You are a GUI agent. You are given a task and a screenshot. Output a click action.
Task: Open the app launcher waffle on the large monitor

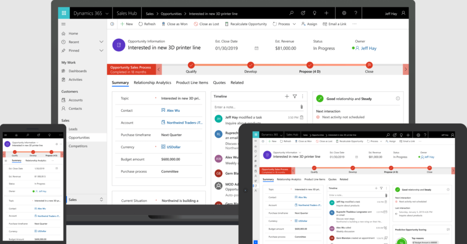(x=63, y=13)
